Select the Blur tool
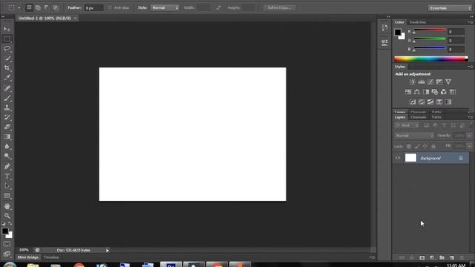Viewport: 475px width, 267px height. (7, 146)
